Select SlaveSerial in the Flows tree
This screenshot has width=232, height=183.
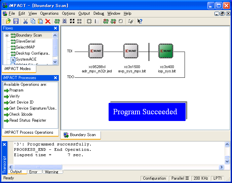[x=25, y=41]
